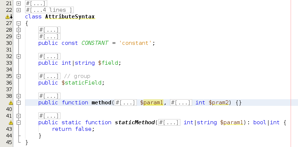Click folded #[...] above public int|string $field

coord(49,56)
